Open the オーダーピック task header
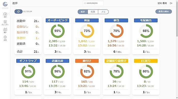This screenshot has height=99, width=178. point(57,20)
